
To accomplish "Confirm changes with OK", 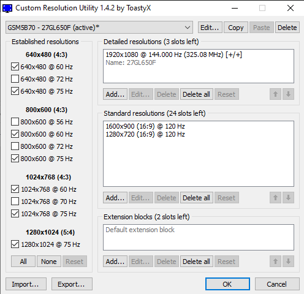I will point(227,284).
